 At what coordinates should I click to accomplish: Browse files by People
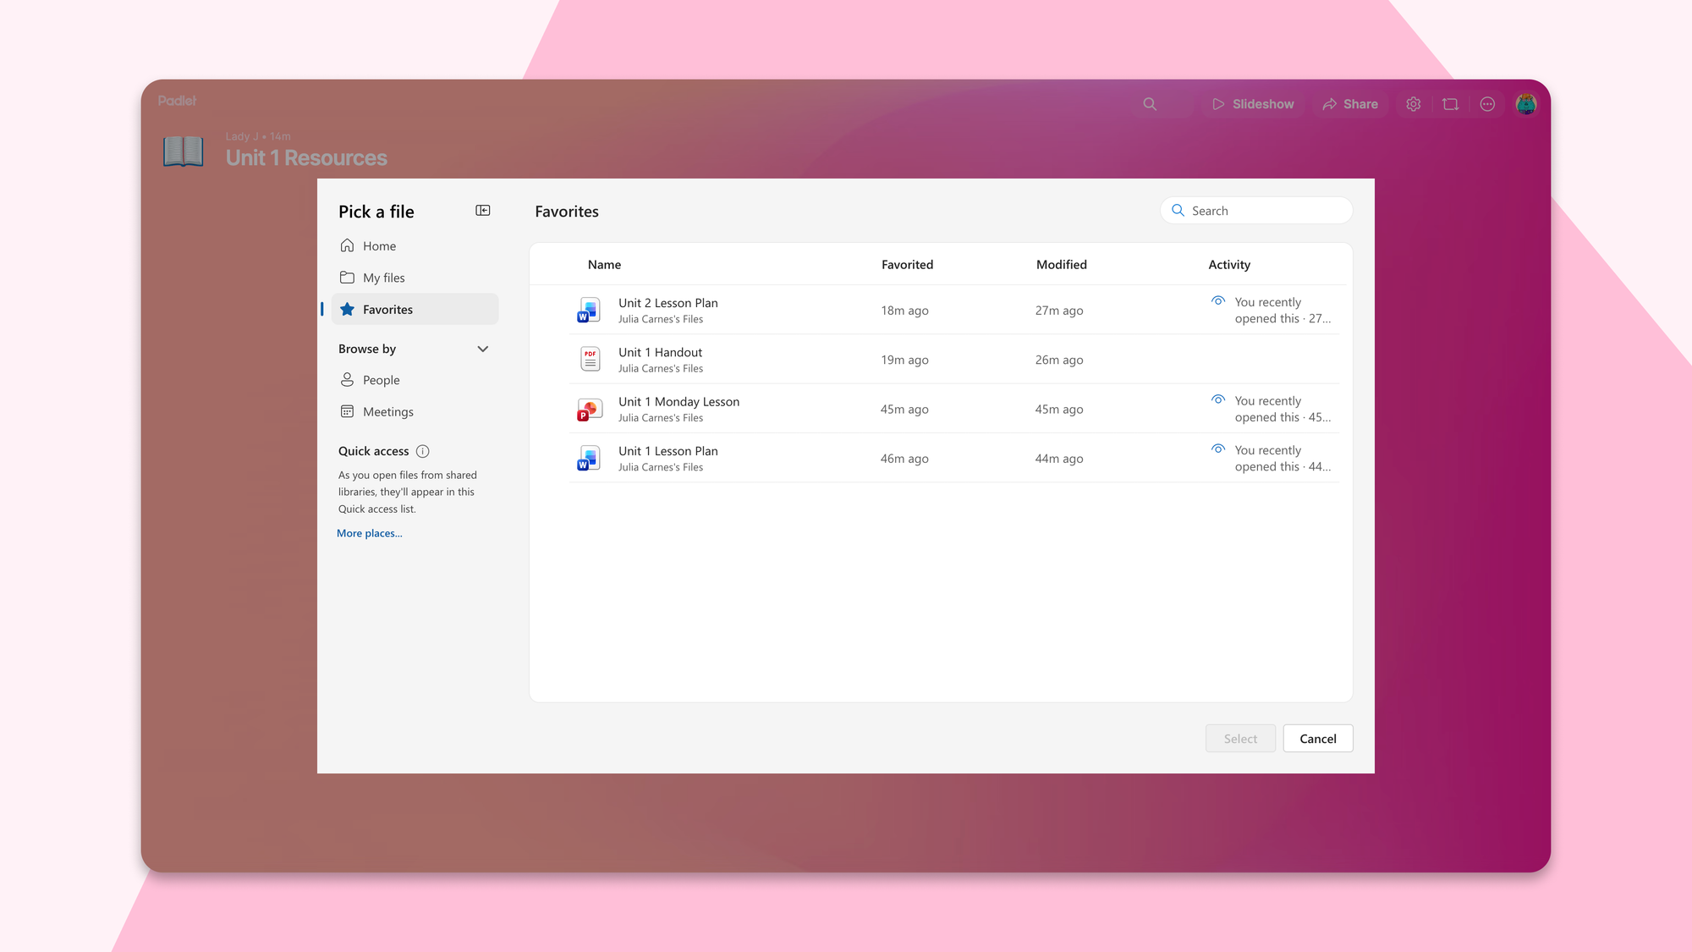point(381,379)
